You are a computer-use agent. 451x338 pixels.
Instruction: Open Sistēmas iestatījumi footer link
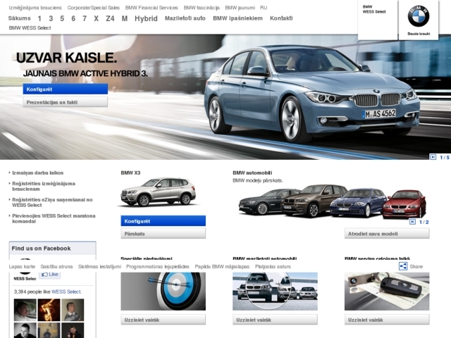click(99, 266)
